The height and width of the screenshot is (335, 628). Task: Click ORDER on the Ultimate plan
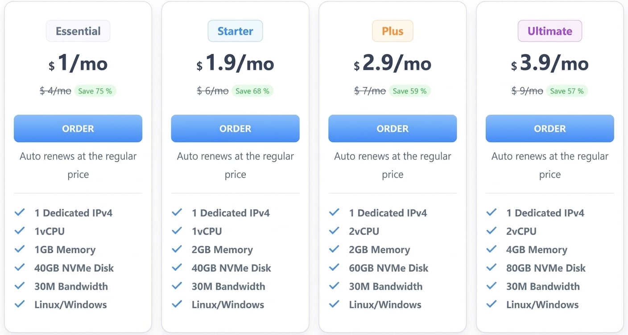pyautogui.click(x=549, y=128)
